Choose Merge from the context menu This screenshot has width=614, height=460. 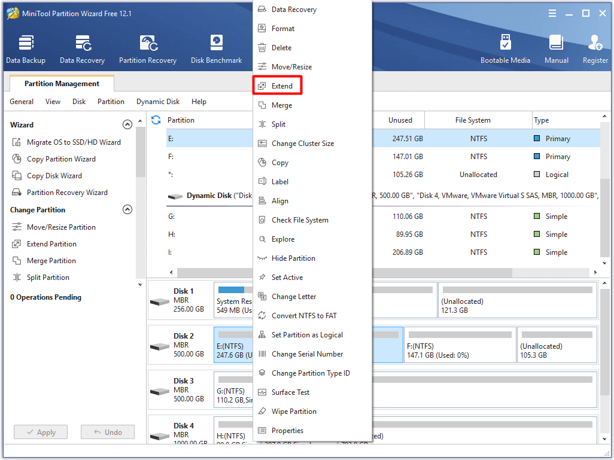[x=312, y=105]
